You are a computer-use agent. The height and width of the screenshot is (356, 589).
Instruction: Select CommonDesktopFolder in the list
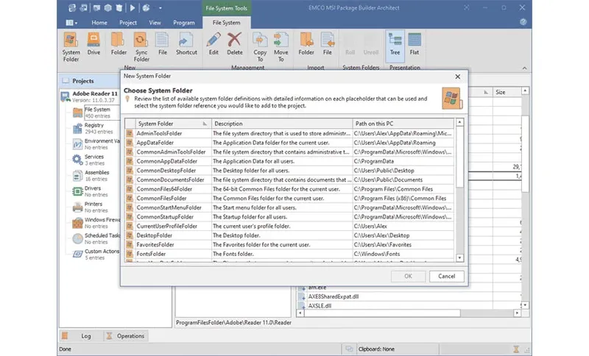point(289,171)
